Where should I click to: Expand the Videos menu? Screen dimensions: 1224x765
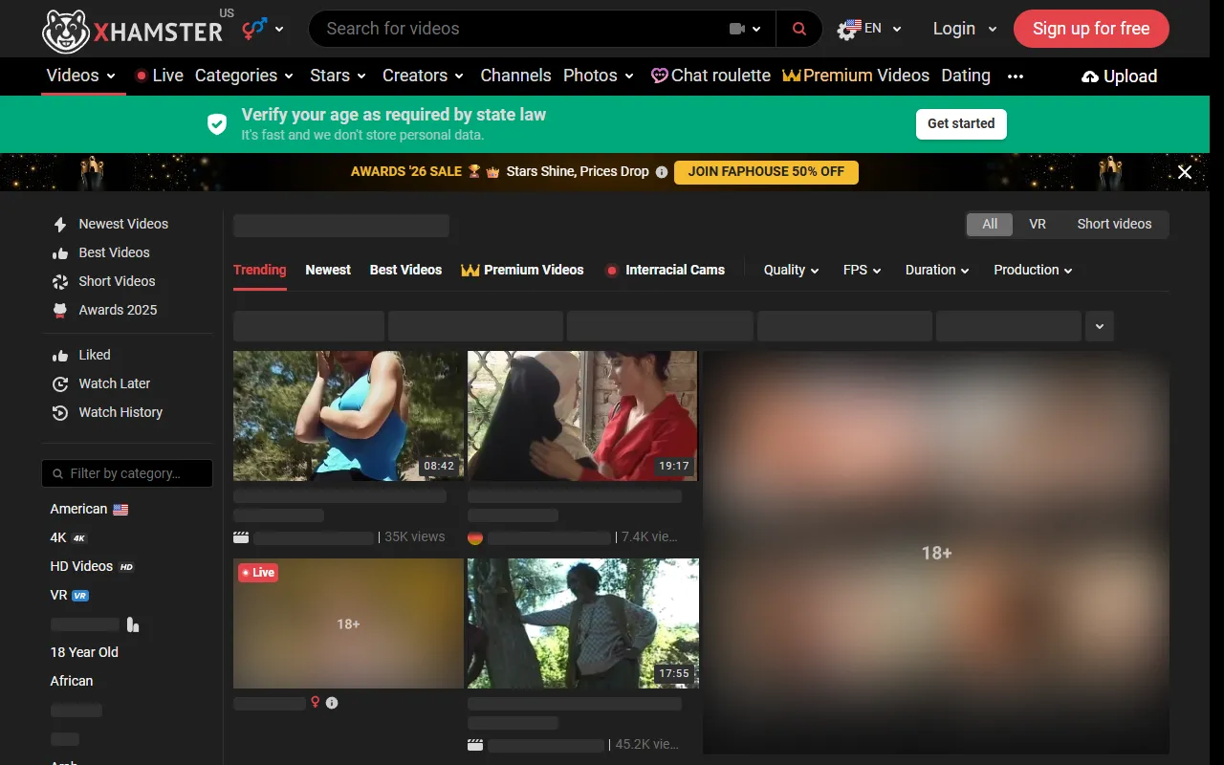tap(82, 76)
